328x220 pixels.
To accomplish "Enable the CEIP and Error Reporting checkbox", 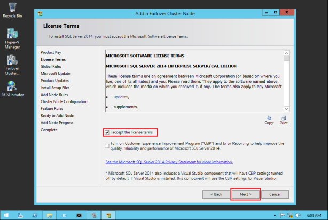I will [107, 146].
